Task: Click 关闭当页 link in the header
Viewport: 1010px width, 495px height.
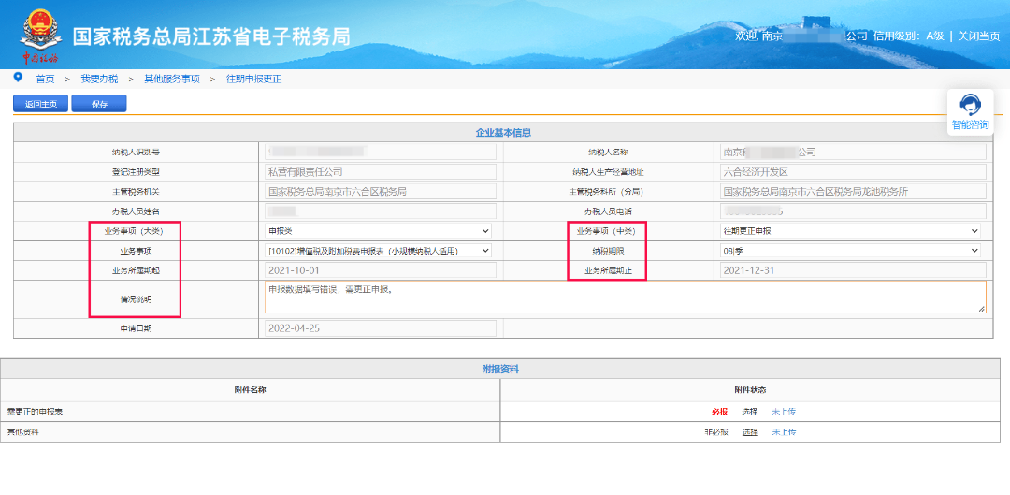Action: (x=979, y=36)
